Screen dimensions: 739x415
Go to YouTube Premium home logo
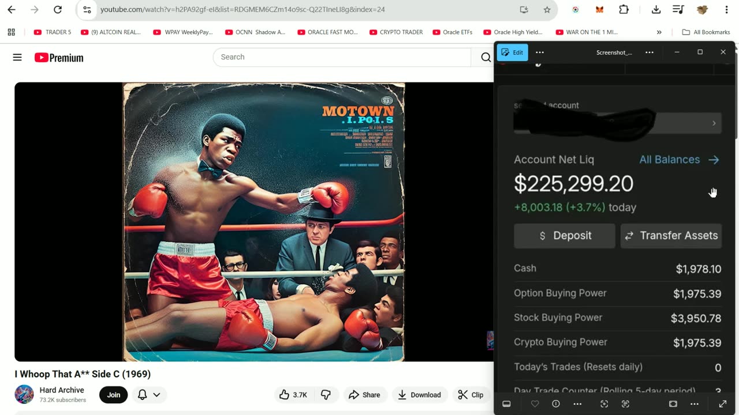click(59, 58)
